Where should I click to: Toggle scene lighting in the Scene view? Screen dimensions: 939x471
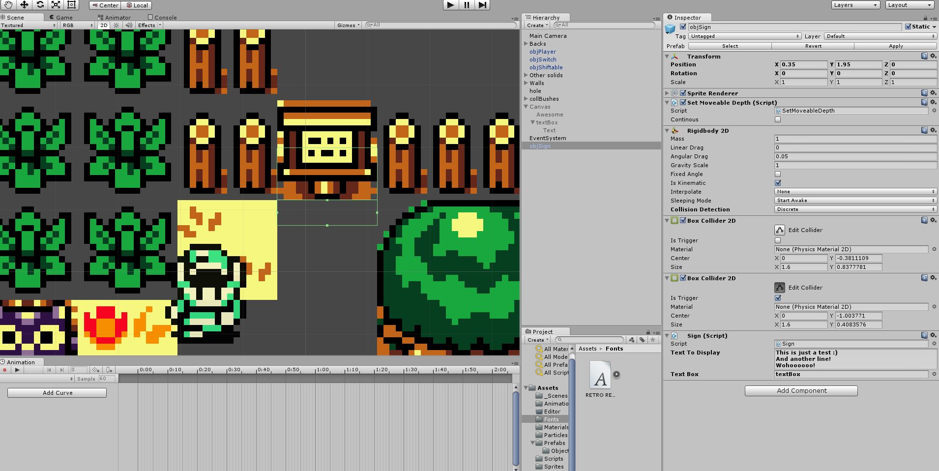point(116,25)
